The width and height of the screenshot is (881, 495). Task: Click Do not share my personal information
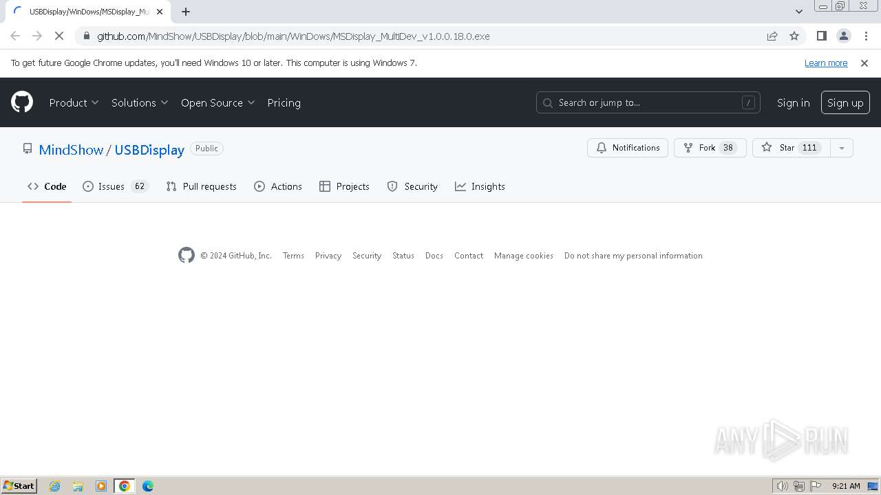click(x=633, y=256)
